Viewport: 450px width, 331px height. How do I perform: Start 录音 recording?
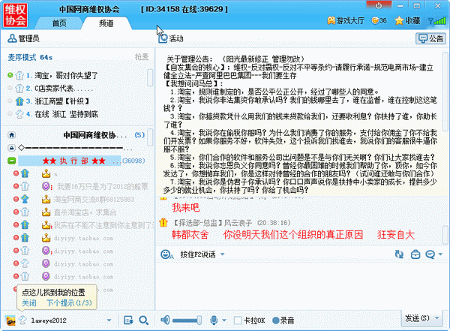283,320
